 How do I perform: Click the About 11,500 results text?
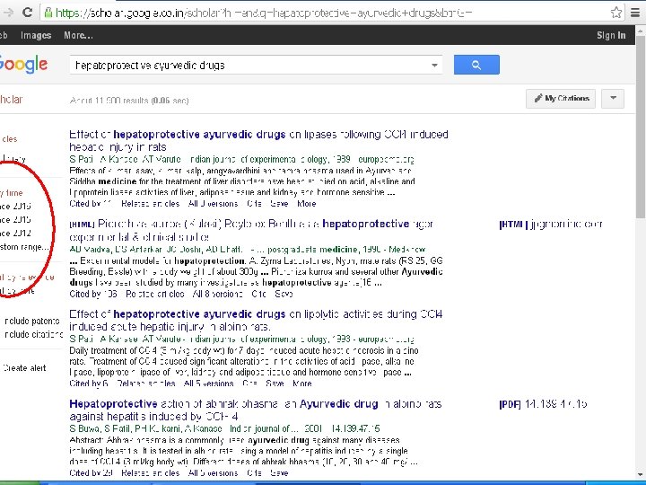click(129, 101)
